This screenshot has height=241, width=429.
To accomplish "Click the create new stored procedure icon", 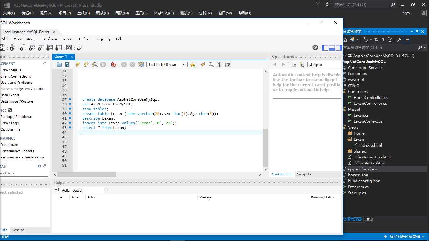I will click(50, 48).
